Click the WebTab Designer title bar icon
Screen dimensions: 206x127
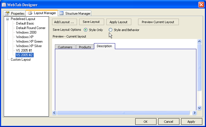point(4,5)
